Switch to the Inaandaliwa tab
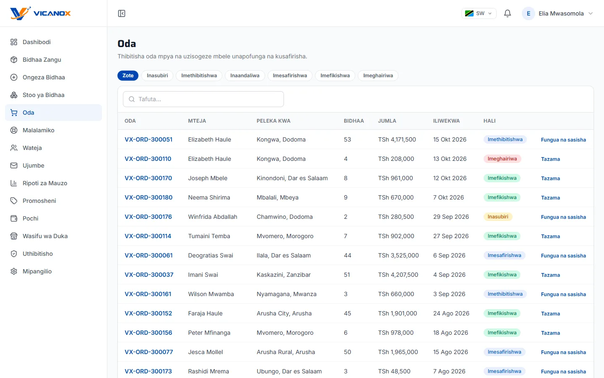604x378 pixels. click(x=245, y=76)
